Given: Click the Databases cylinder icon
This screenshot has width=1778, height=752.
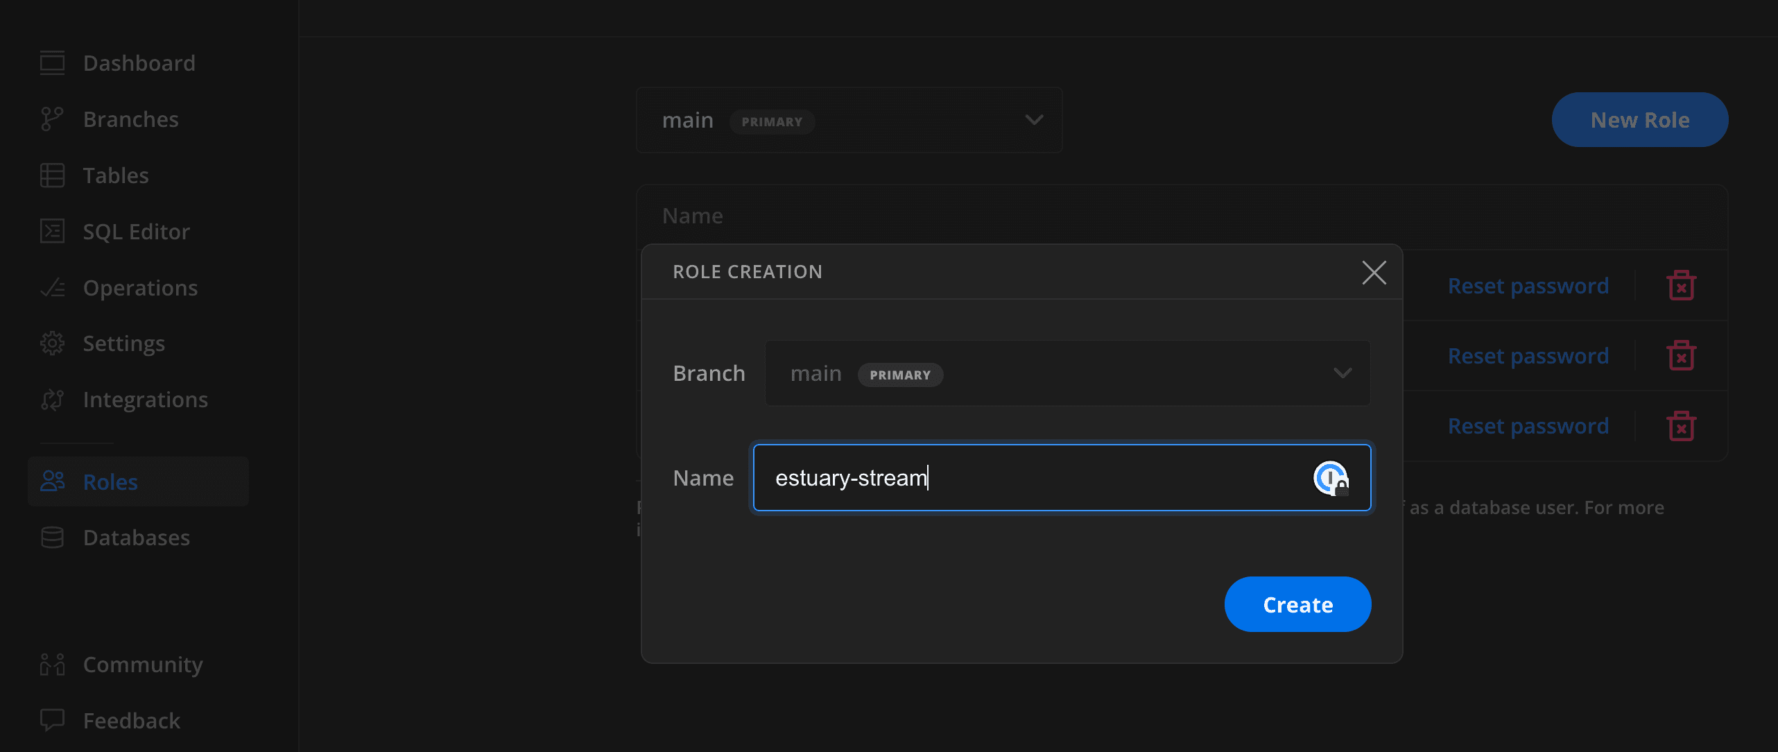Looking at the screenshot, I should [x=52, y=538].
